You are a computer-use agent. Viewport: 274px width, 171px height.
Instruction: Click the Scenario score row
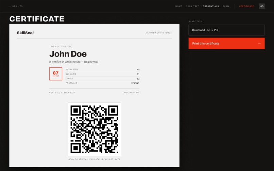pos(102,74)
